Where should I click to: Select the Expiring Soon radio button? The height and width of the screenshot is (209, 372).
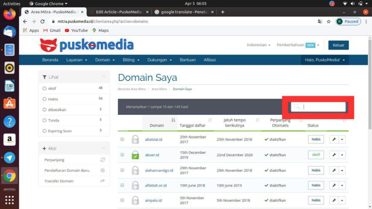(44, 131)
